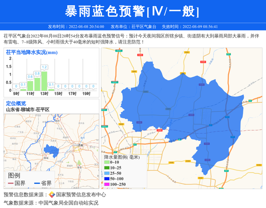Click the 国家预警信息发布中心 logo icon
The height and width of the screenshot is (208, 266).
point(52,195)
